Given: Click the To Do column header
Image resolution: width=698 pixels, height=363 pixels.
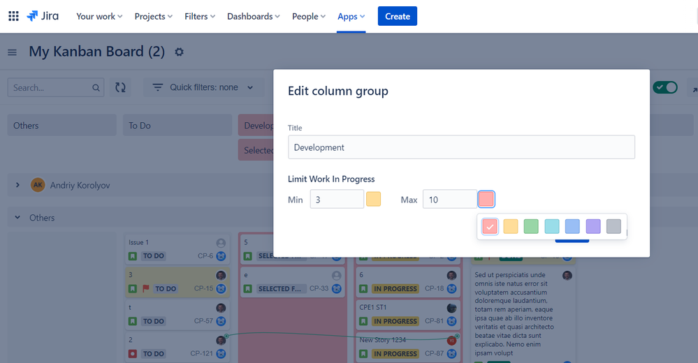Looking at the screenshot, I should (177, 126).
